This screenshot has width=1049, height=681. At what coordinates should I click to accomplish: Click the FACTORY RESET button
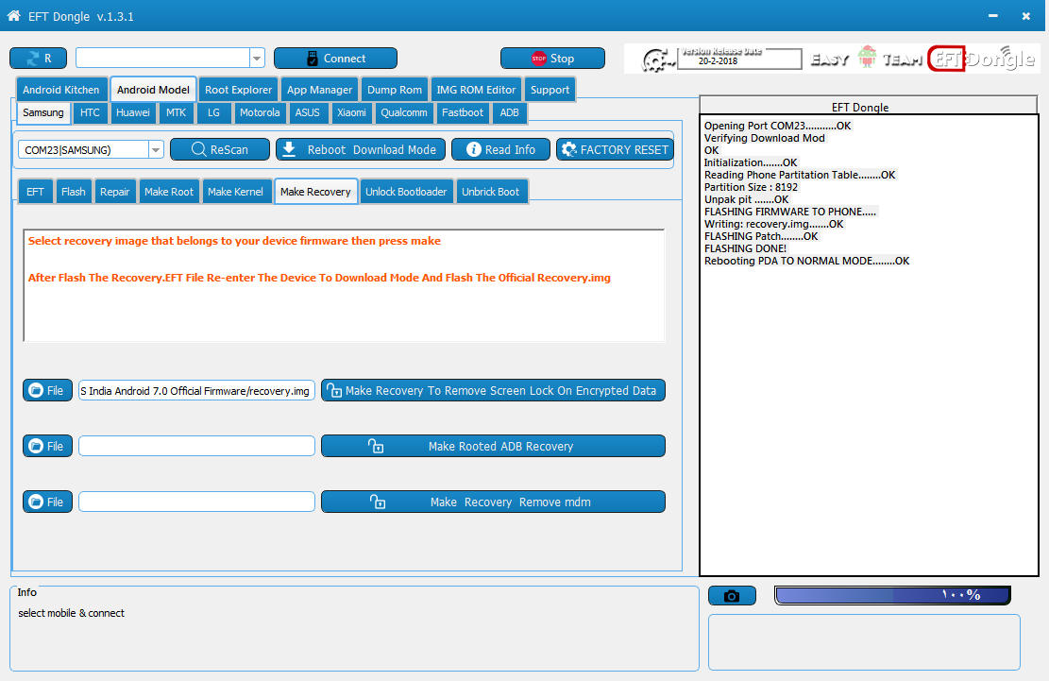click(615, 149)
